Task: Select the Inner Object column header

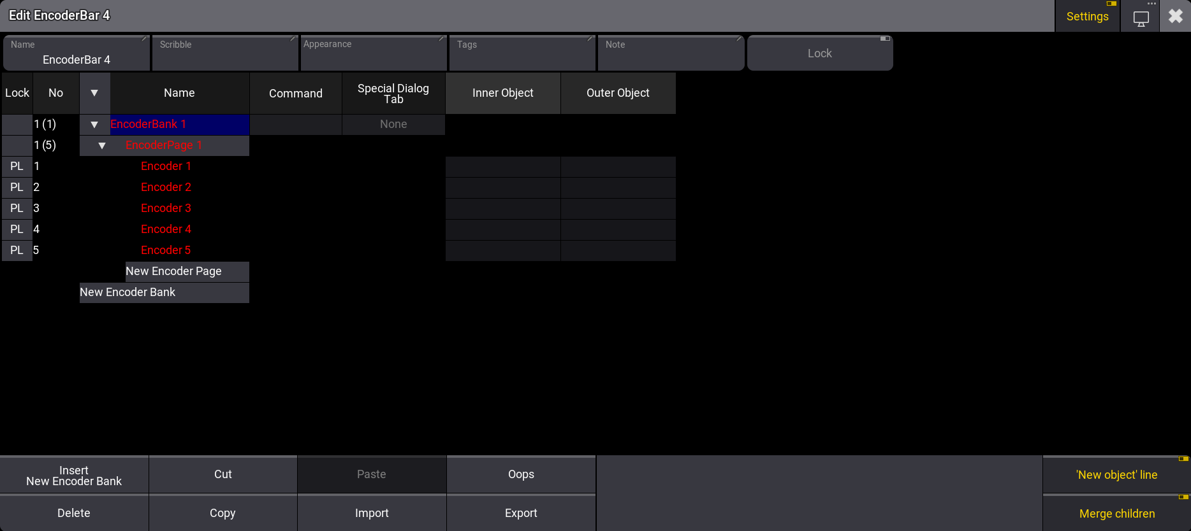Action: (x=502, y=93)
